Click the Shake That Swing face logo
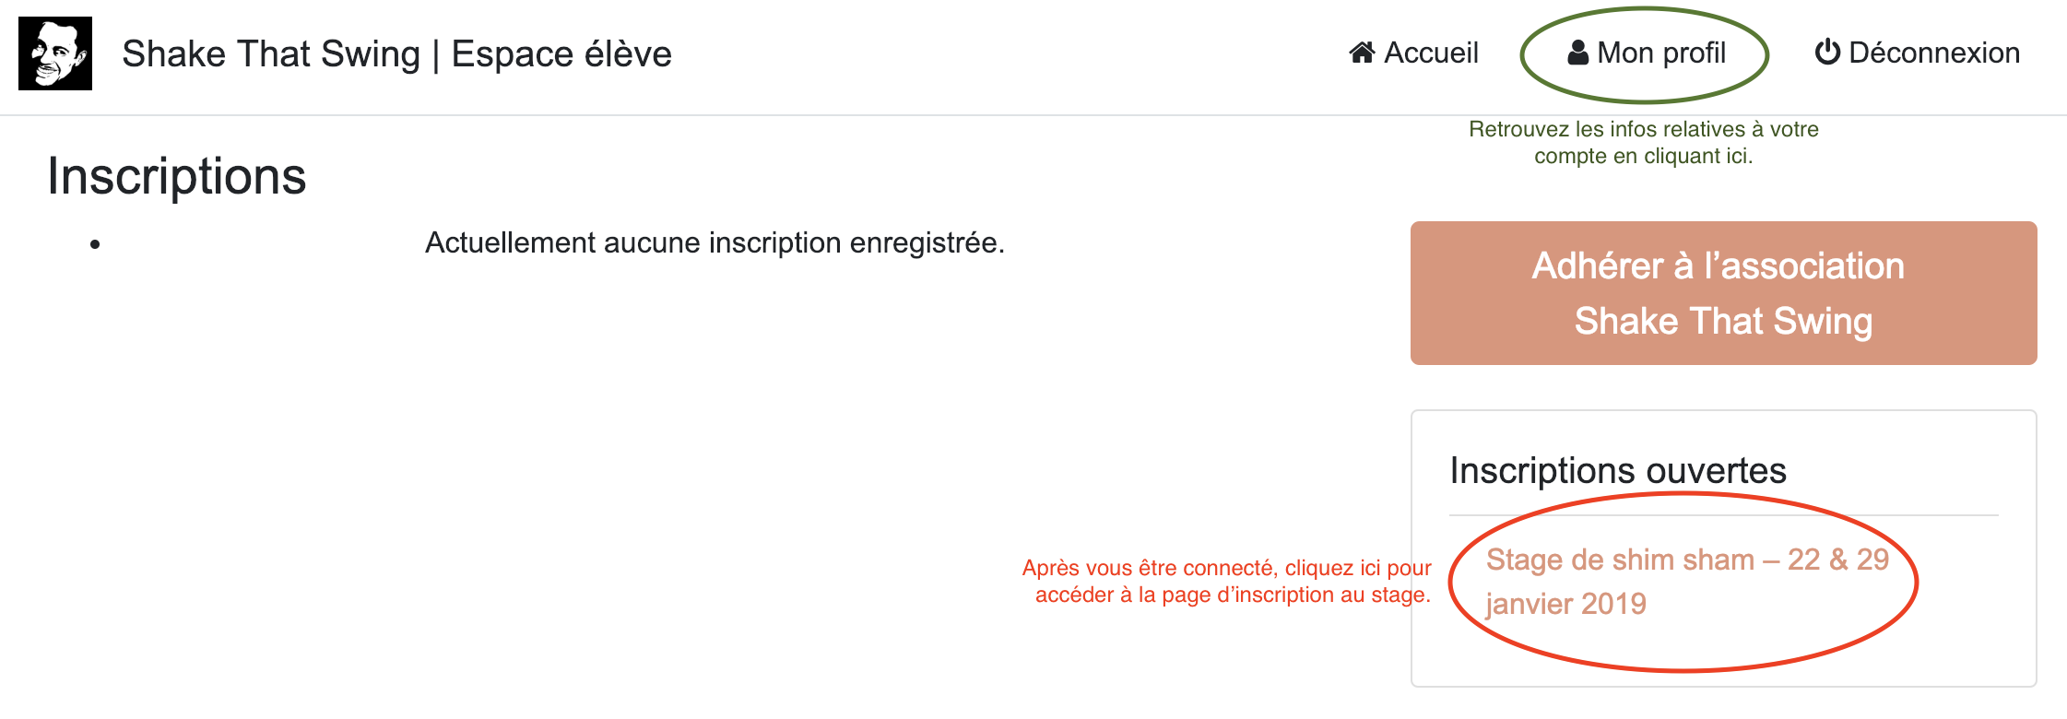The height and width of the screenshot is (719, 2067). pos(55,53)
